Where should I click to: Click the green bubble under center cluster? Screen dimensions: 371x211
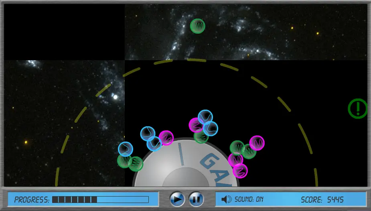point(201,137)
